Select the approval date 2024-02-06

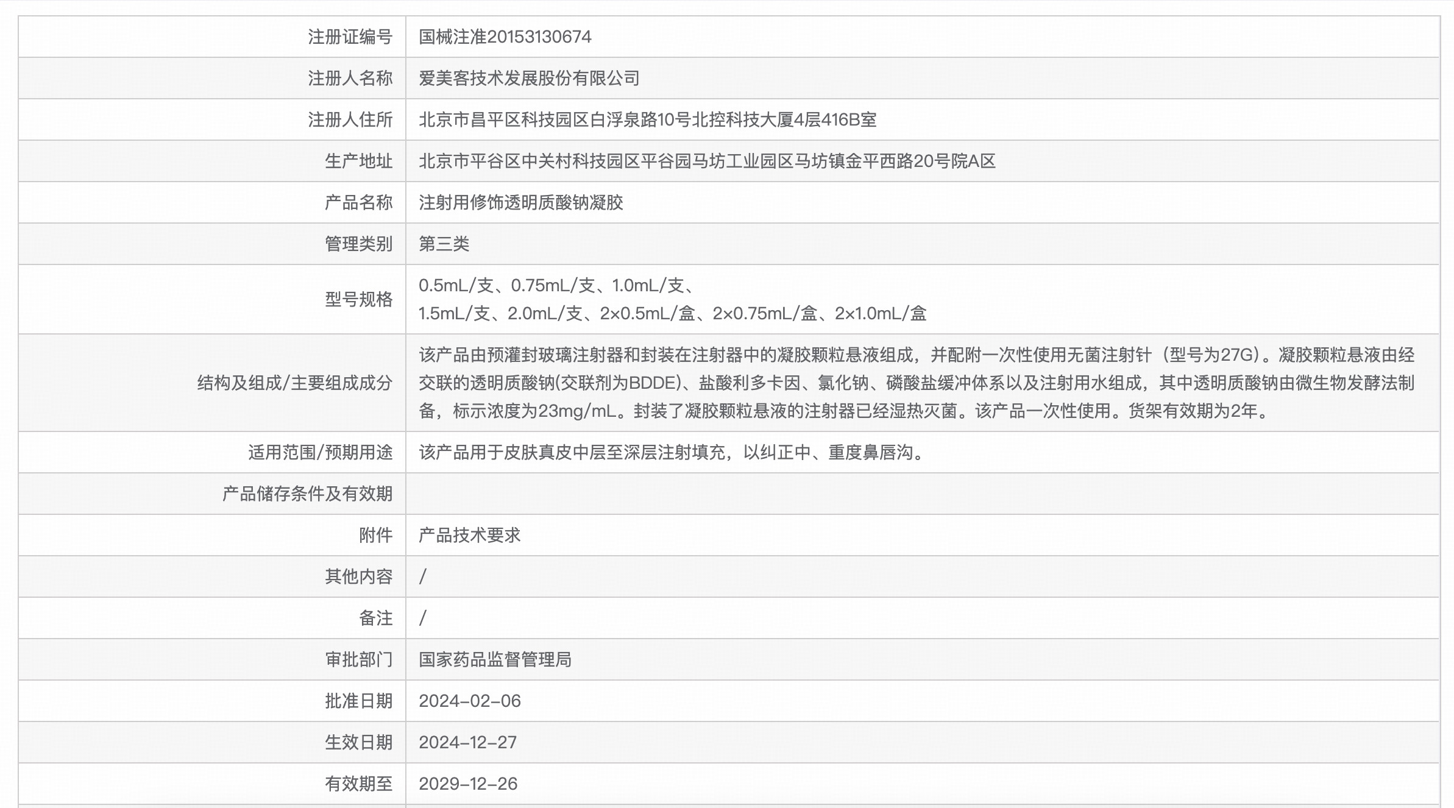pos(470,701)
